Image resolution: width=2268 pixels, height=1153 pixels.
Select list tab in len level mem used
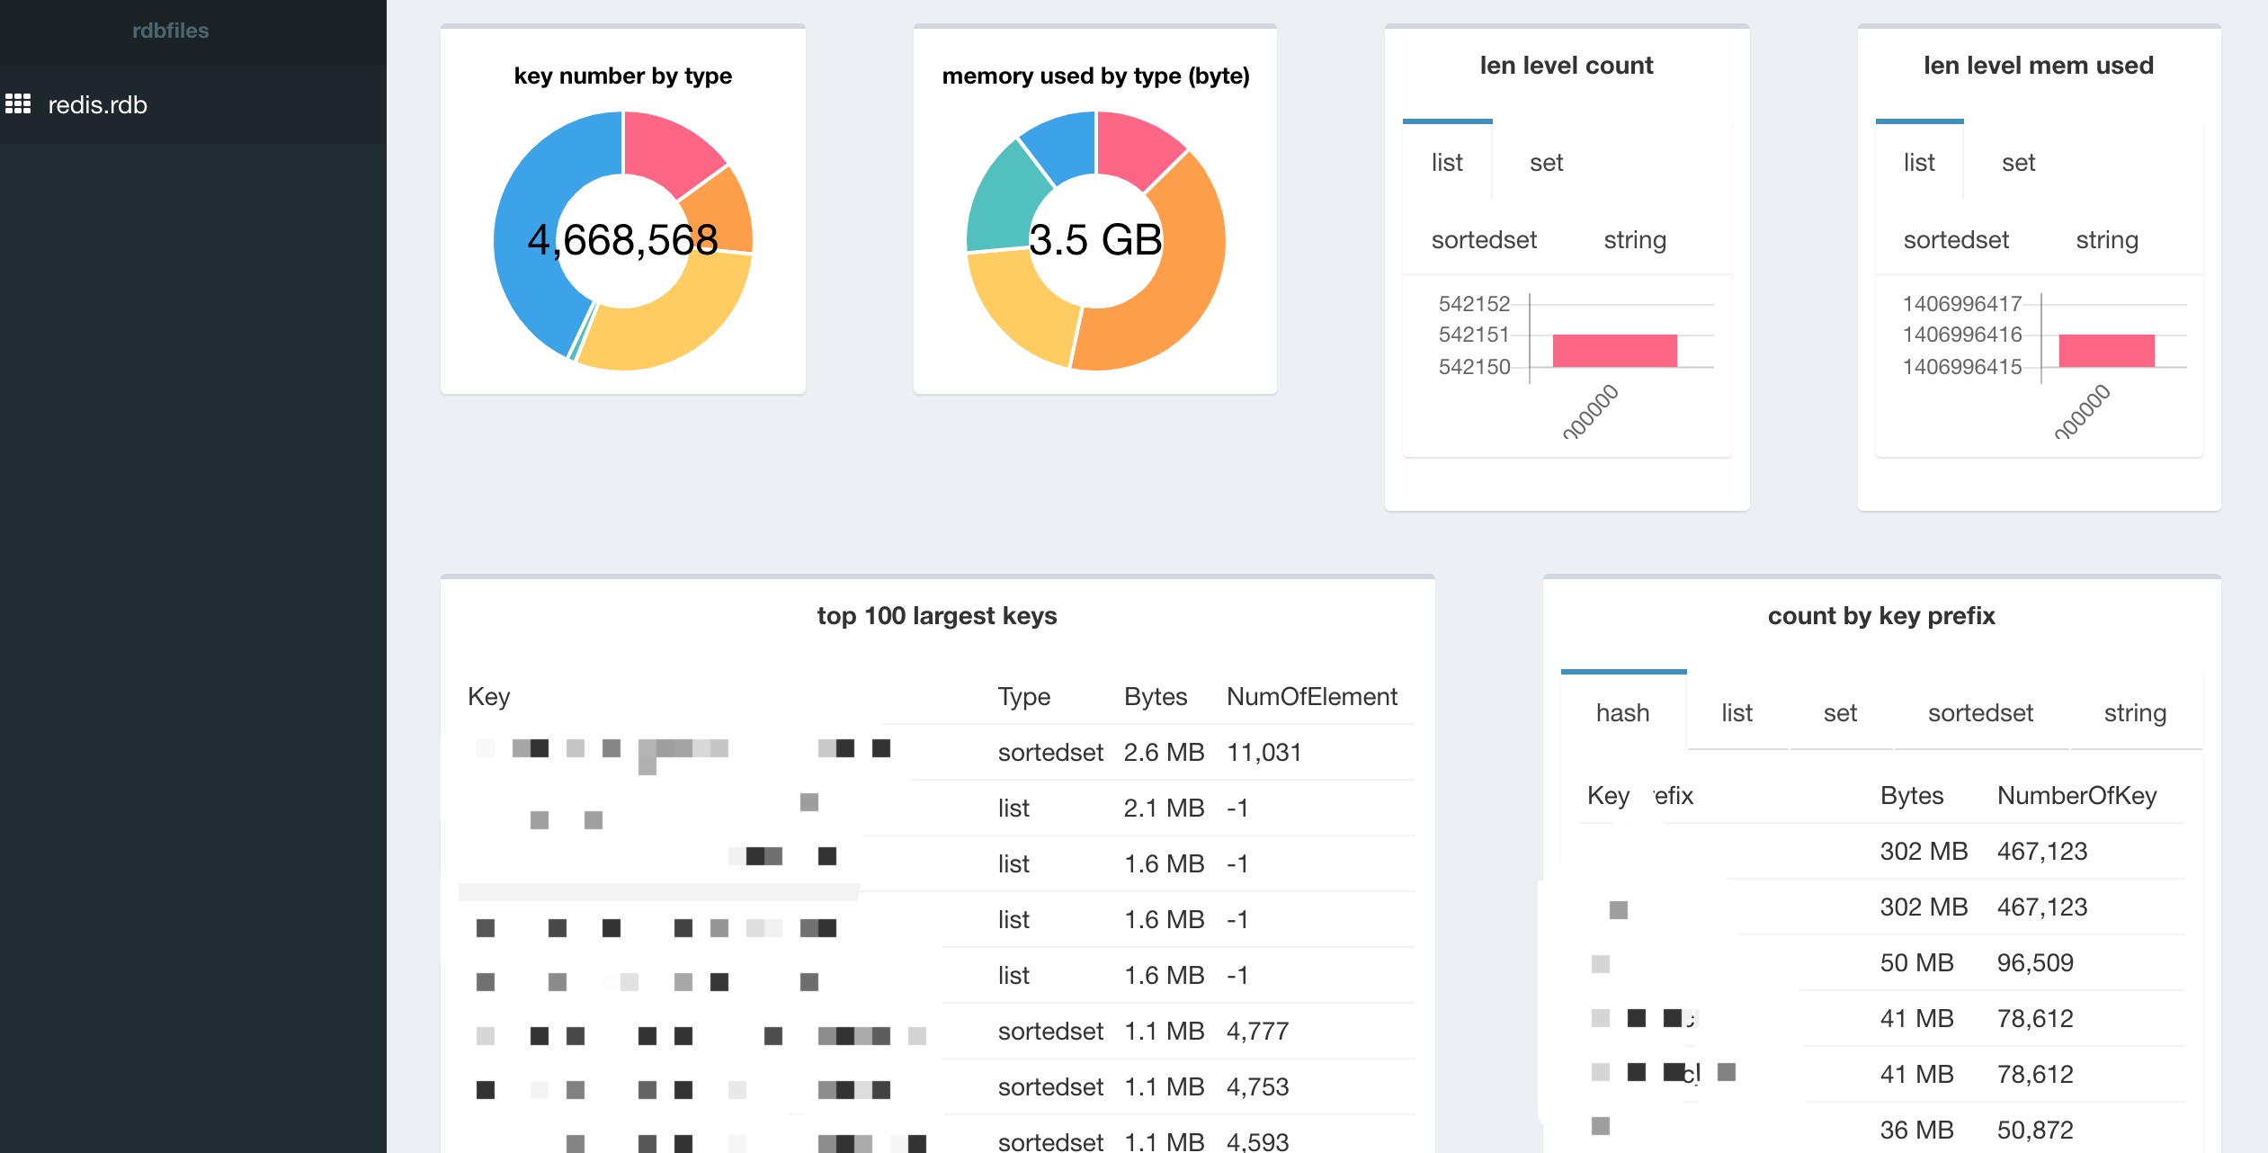pos(1918,163)
